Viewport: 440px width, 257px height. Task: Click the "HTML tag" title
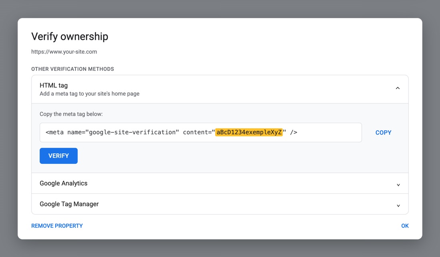[x=54, y=85]
